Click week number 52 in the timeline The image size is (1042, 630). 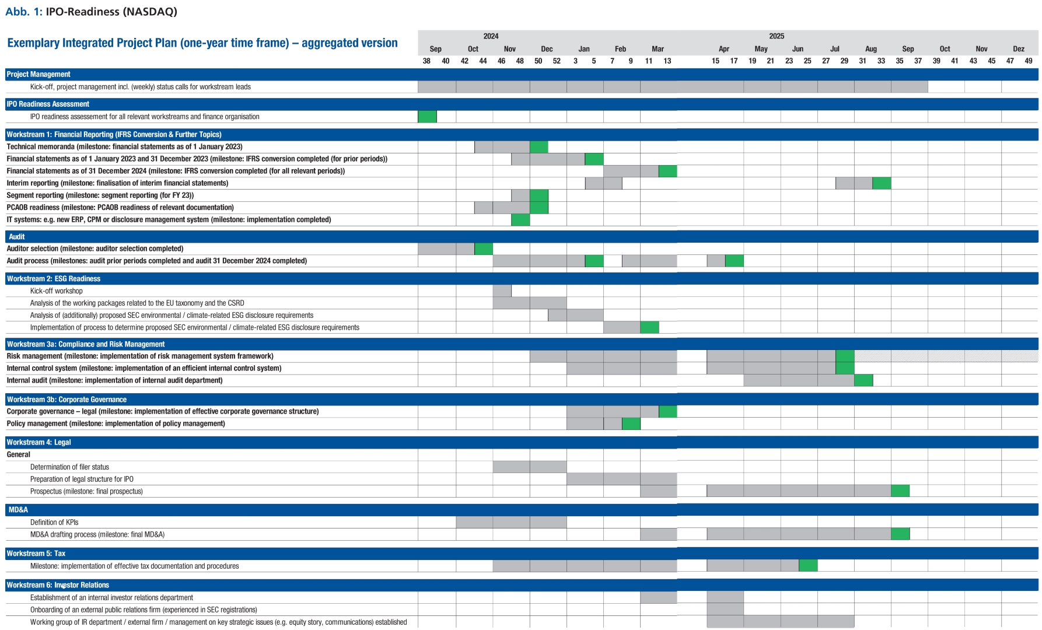557,61
